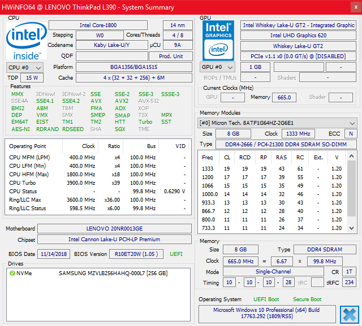
Task: Click the RAS column header
Action: [x=282, y=158]
